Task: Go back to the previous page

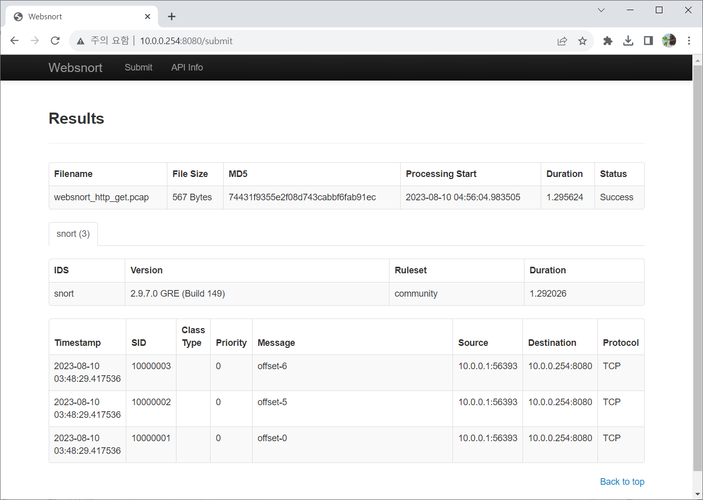Action: point(14,41)
